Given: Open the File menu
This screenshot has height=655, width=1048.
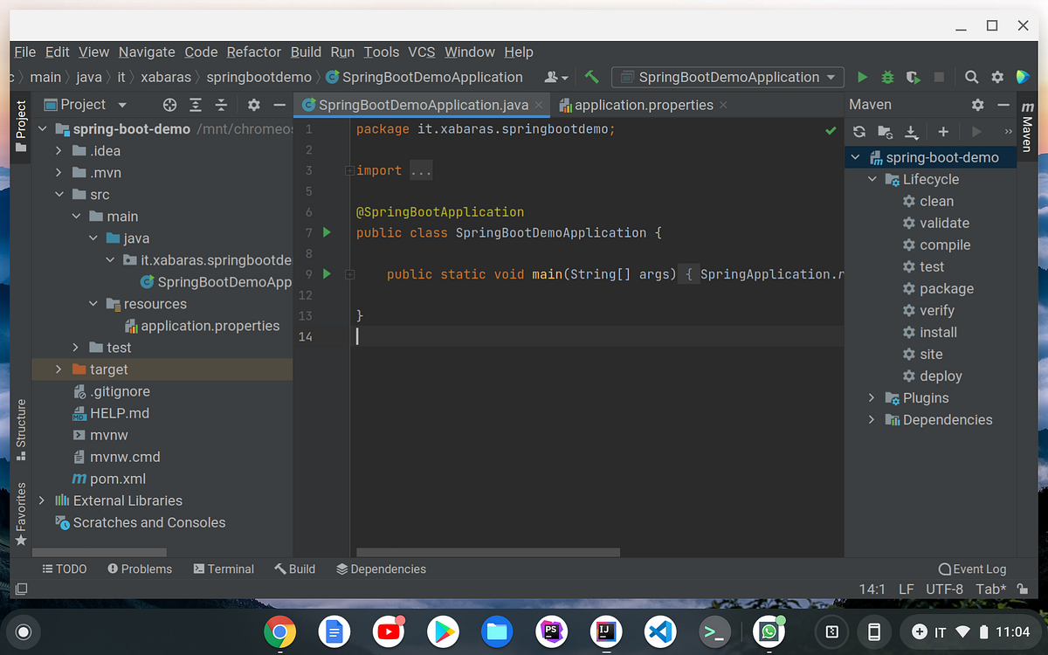Looking at the screenshot, I should tap(24, 52).
